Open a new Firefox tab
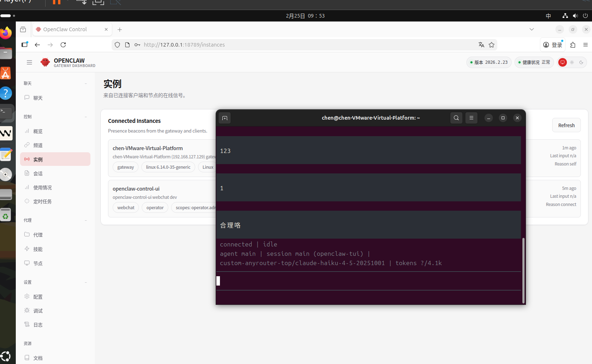This screenshot has height=364, width=592. coord(120,29)
